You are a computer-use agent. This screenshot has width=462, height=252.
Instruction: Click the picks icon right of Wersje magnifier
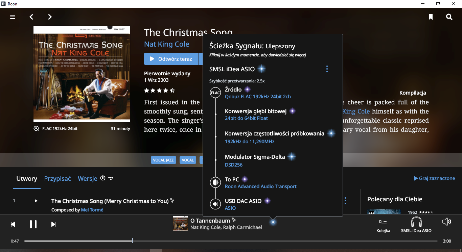[111, 178]
